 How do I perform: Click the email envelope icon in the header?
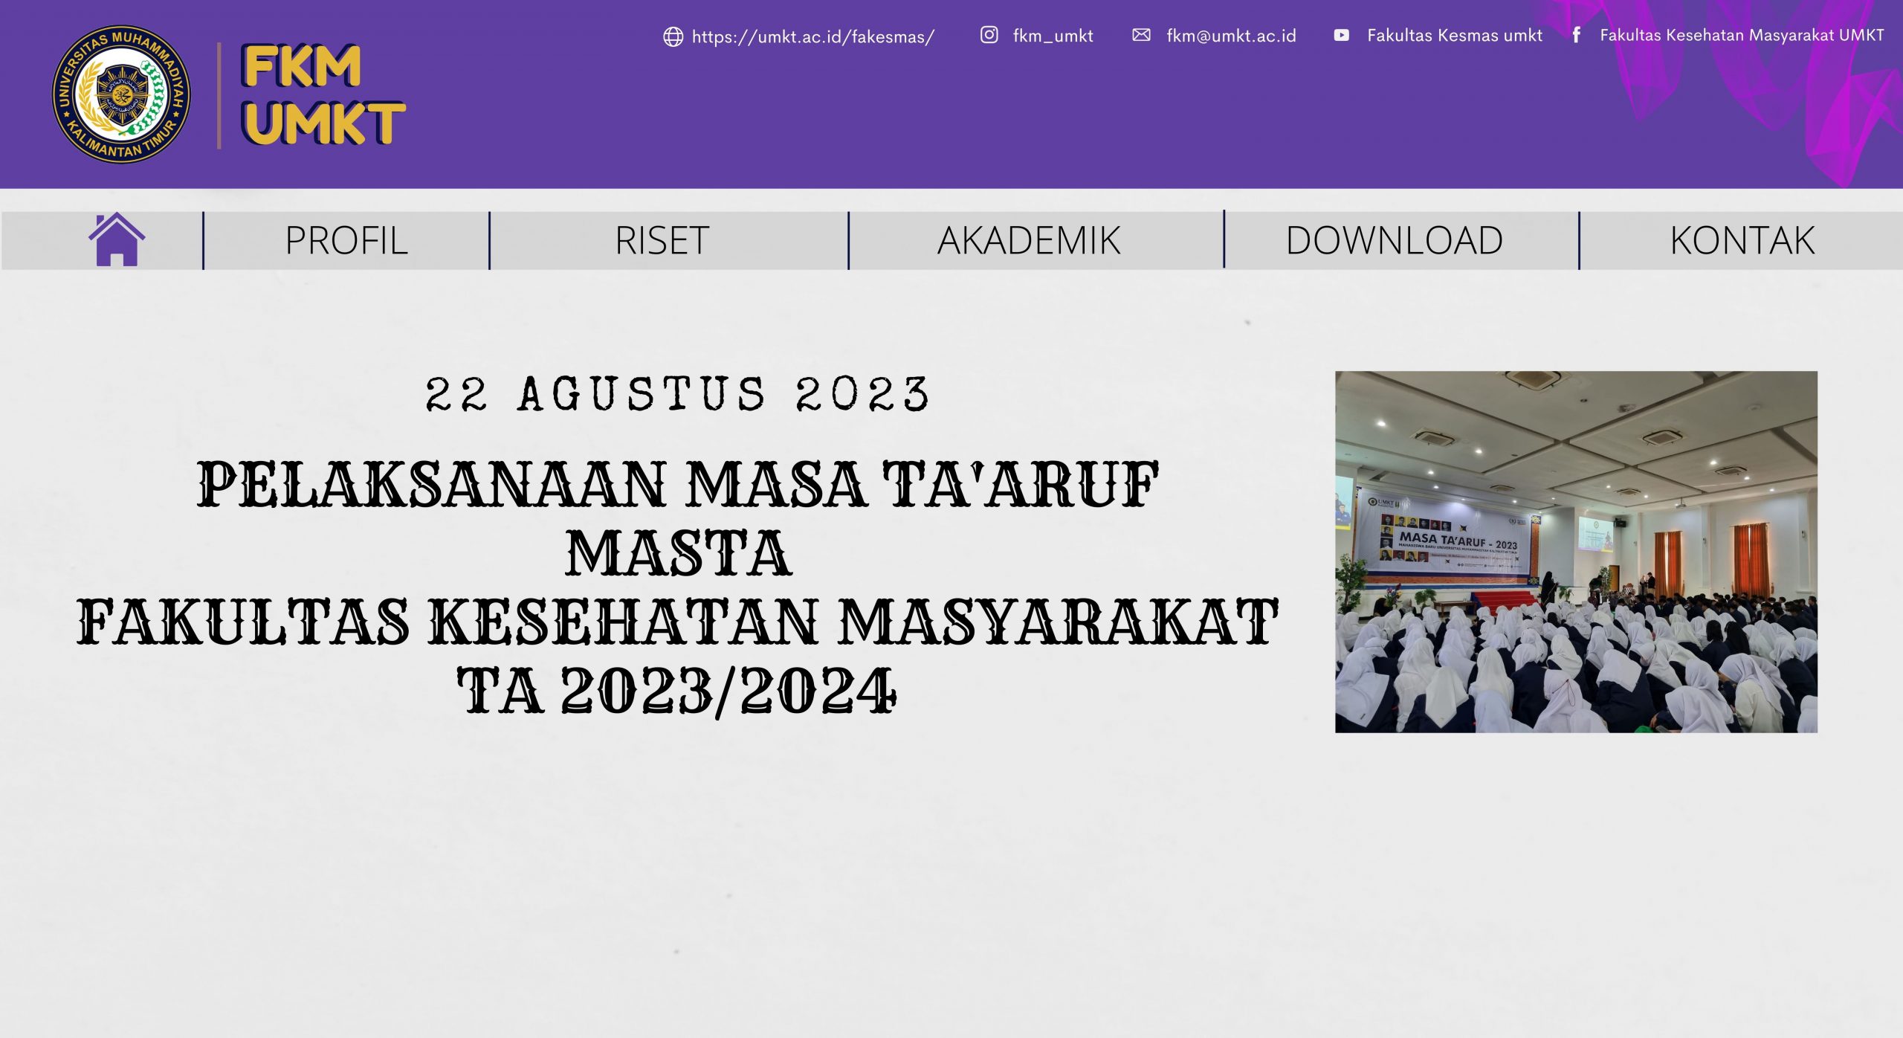1143,34
